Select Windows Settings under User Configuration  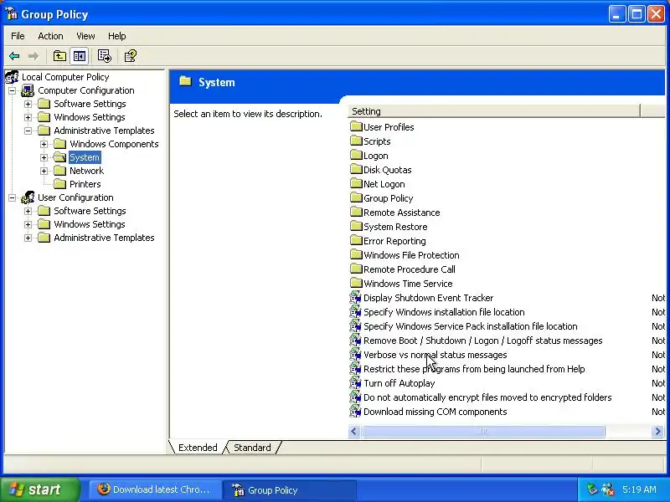click(90, 224)
